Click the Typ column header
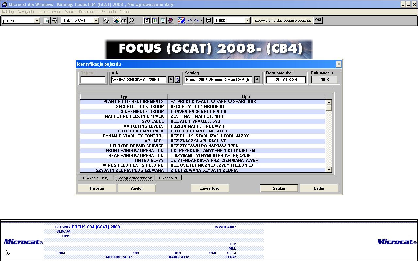Image resolution: width=418 pixels, height=261 pixels. (x=124, y=97)
